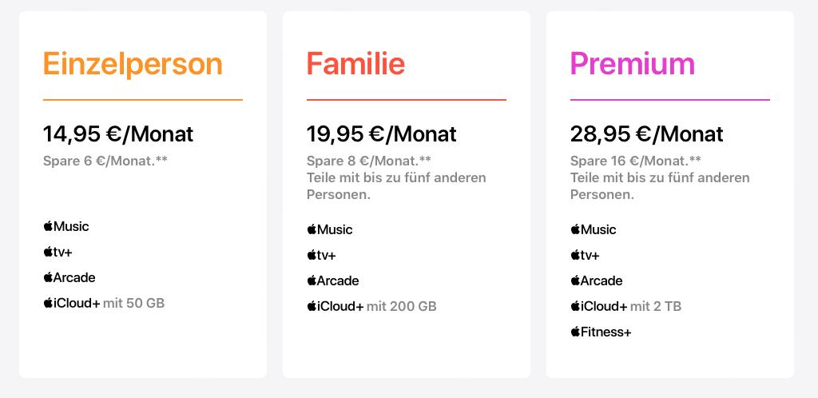Viewport: 818px width, 398px height.
Task: Select the Premium plan heading
Action: pos(632,64)
